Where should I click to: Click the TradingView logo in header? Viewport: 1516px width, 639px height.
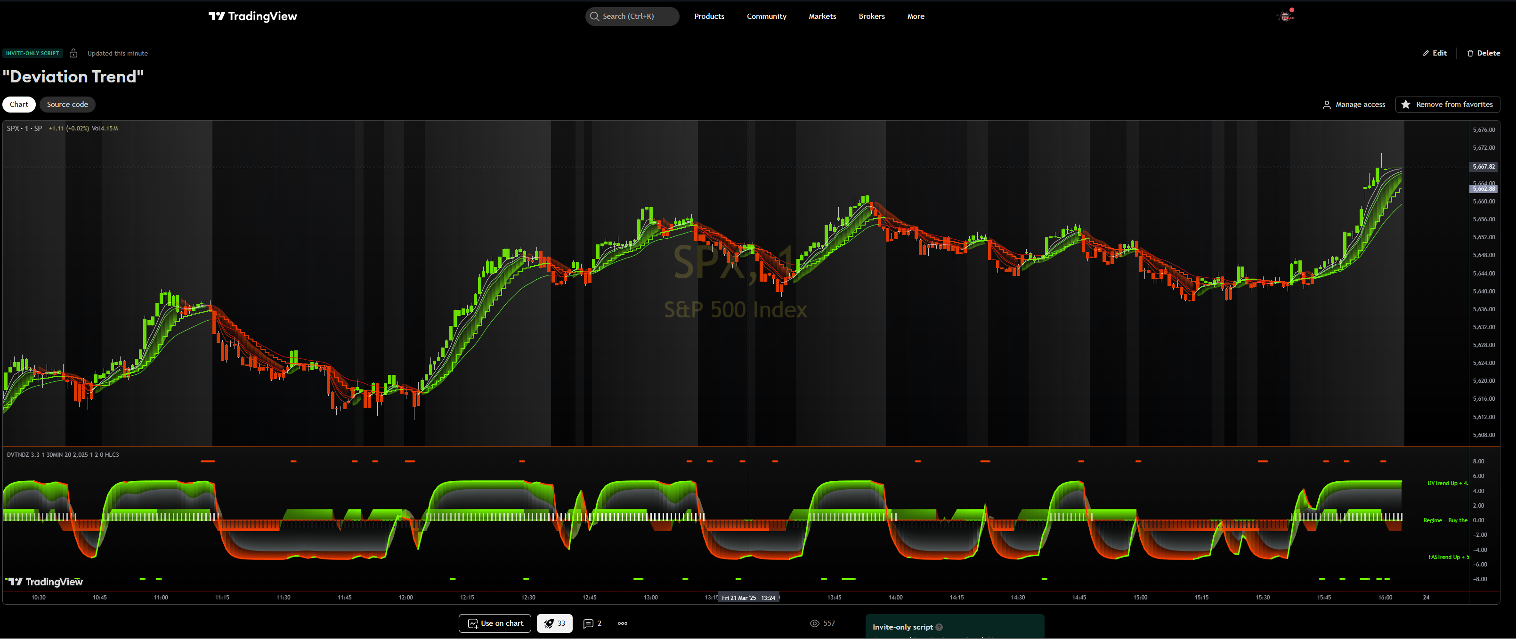tap(252, 16)
